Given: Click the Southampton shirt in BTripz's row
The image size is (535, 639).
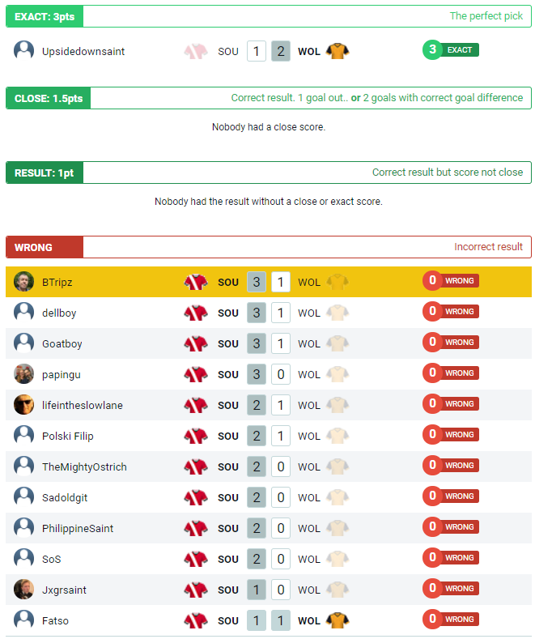Looking at the screenshot, I should tap(196, 282).
